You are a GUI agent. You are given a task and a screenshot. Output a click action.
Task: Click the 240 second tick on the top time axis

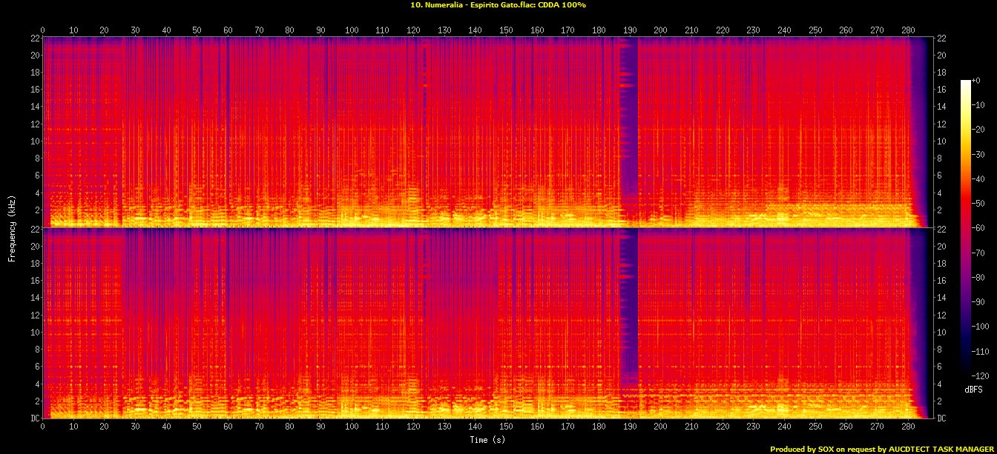[784, 30]
